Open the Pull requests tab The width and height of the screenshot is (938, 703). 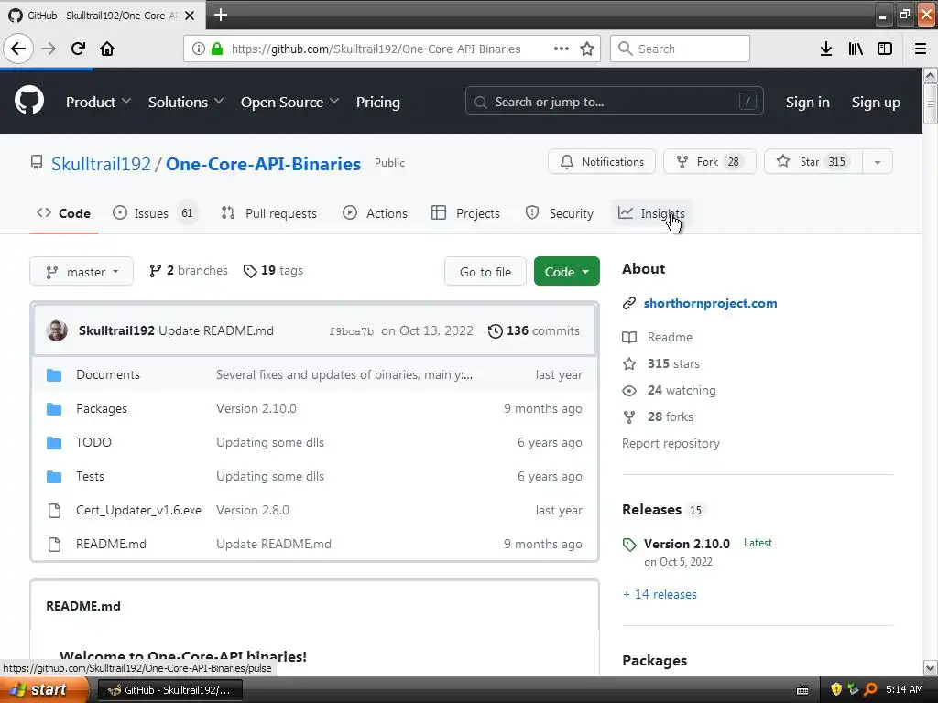(x=269, y=213)
